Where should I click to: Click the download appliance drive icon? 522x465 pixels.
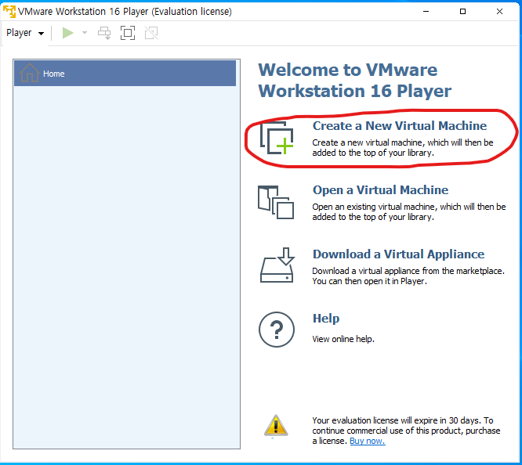(277, 265)
